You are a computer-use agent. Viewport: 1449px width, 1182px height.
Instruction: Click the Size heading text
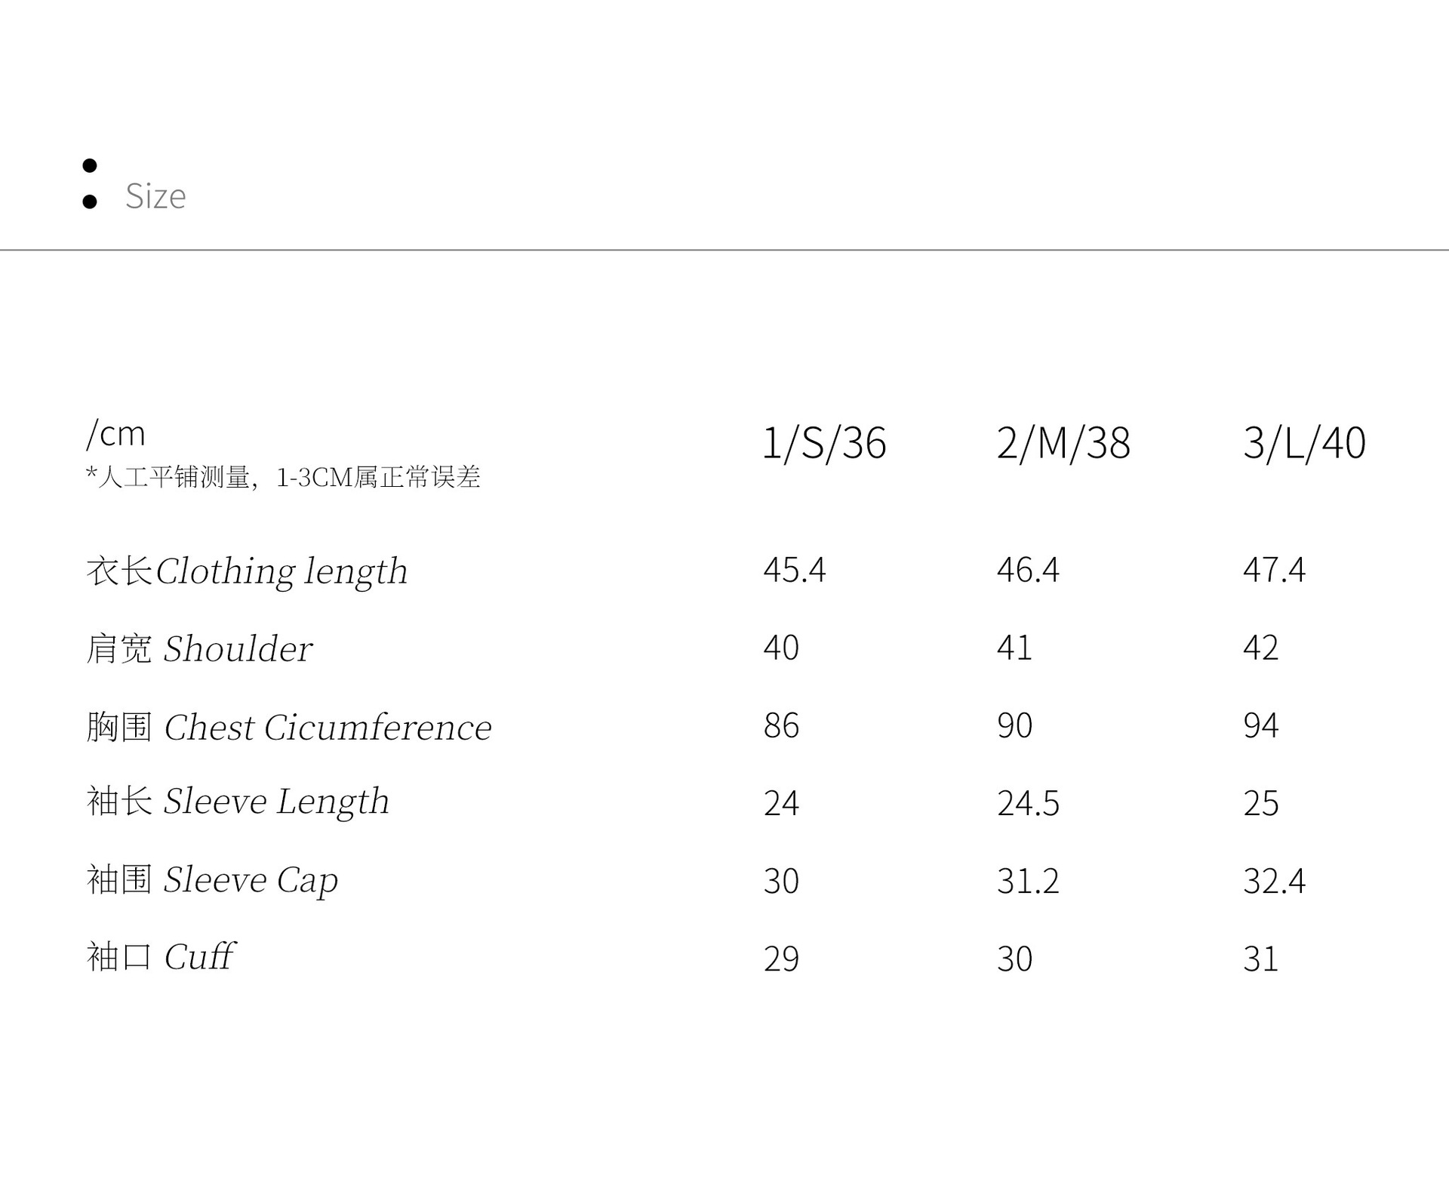[x=155, y=196]
